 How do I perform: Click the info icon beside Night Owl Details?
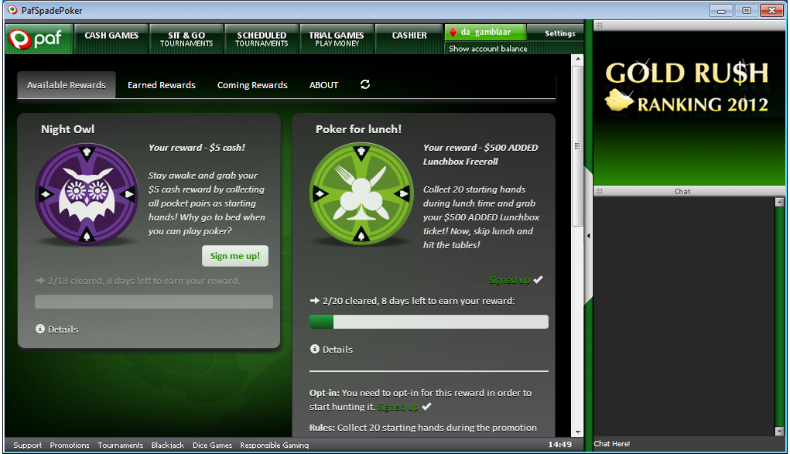[40, 329]
